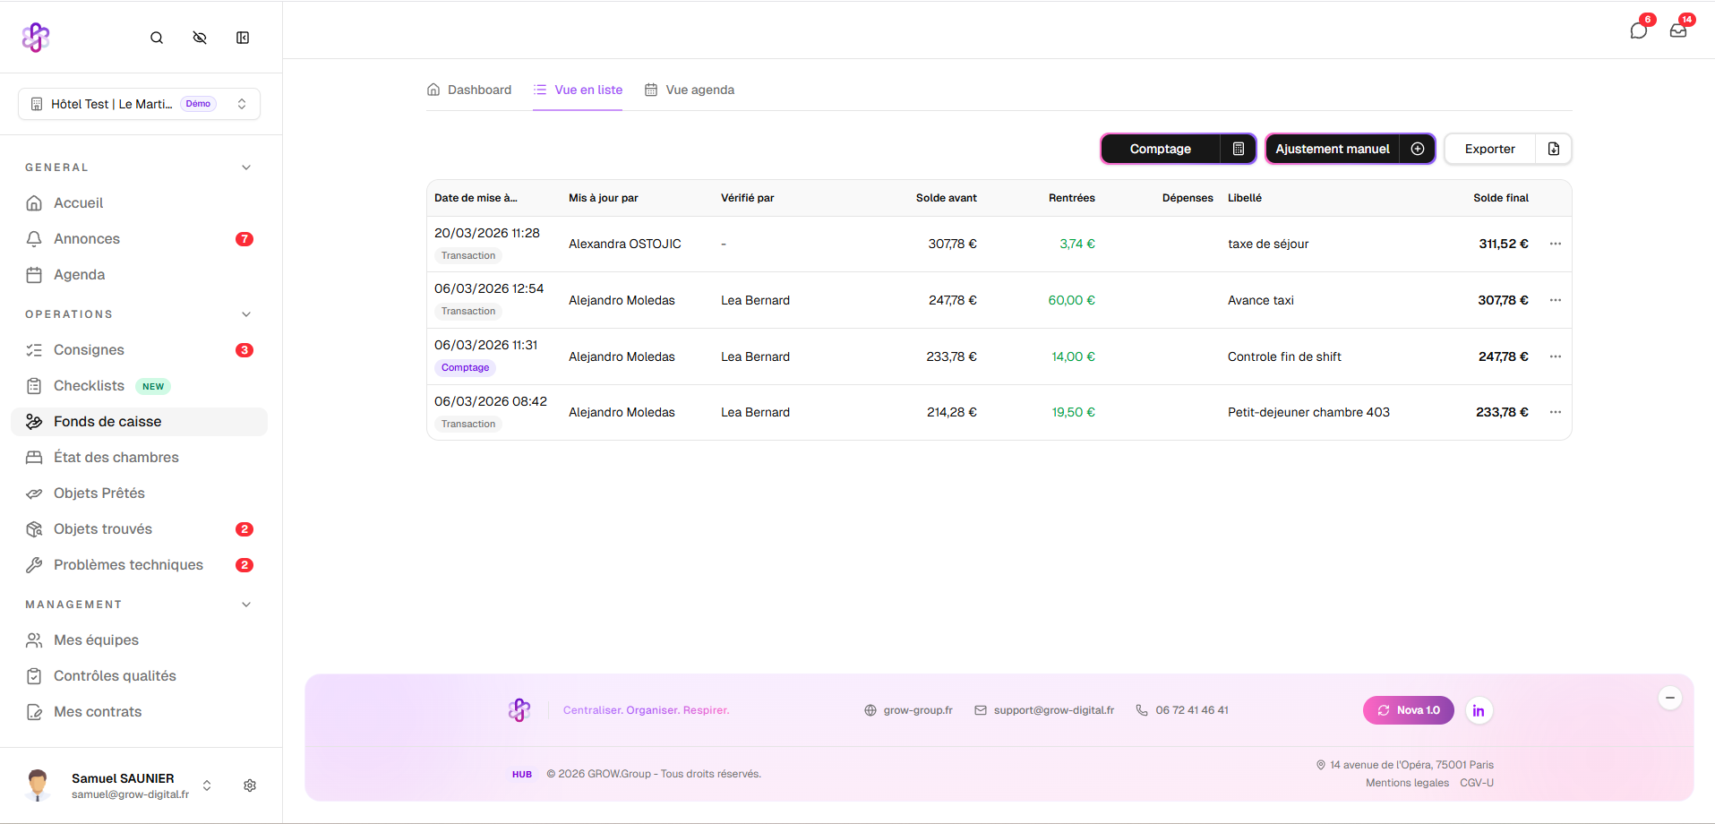Click the Comptage button
Viewport: 1715px width, 824px height.
click(x=1160, y=149)
